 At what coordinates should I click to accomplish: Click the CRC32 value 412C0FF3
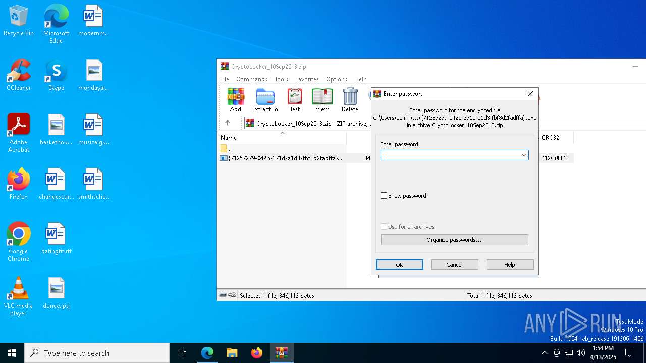pos(554,158)
